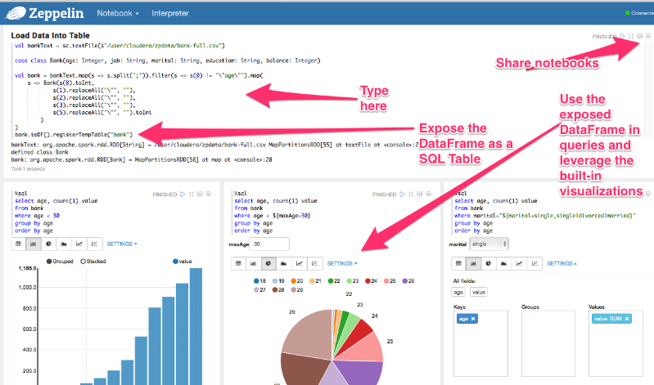The height and width of the screenshot is (385, 654).
Task: Collapse SETTINGS in the marital paragraph
Action: (x=562, y=263)
